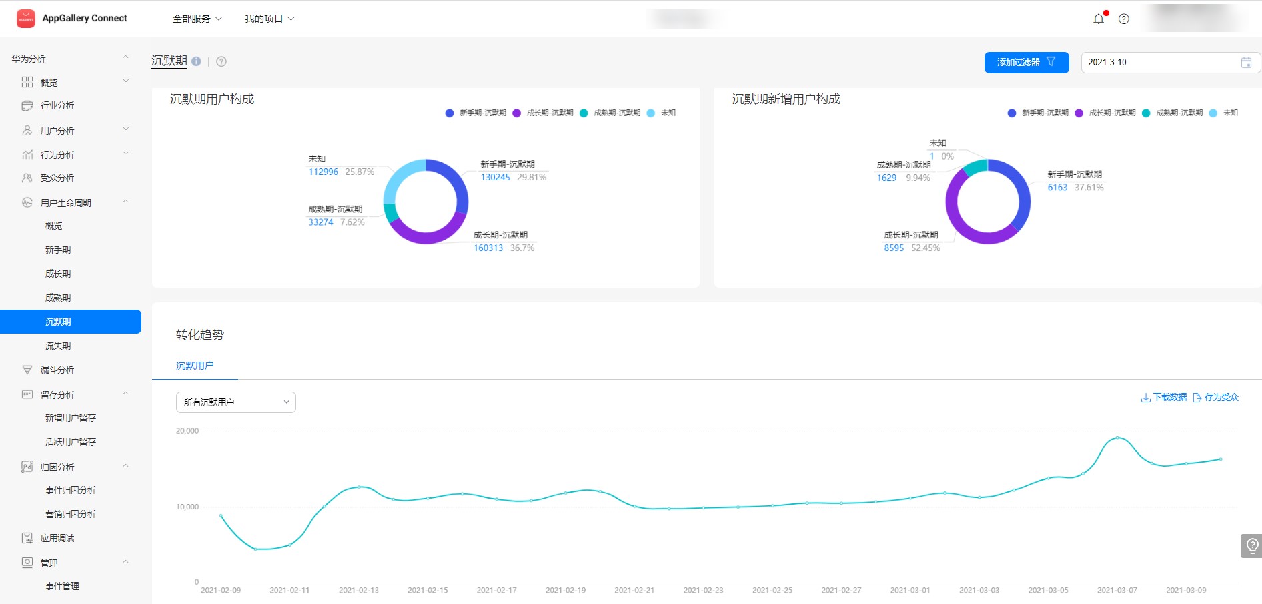Click the notification bell icon

click(x=1098, y=19)
